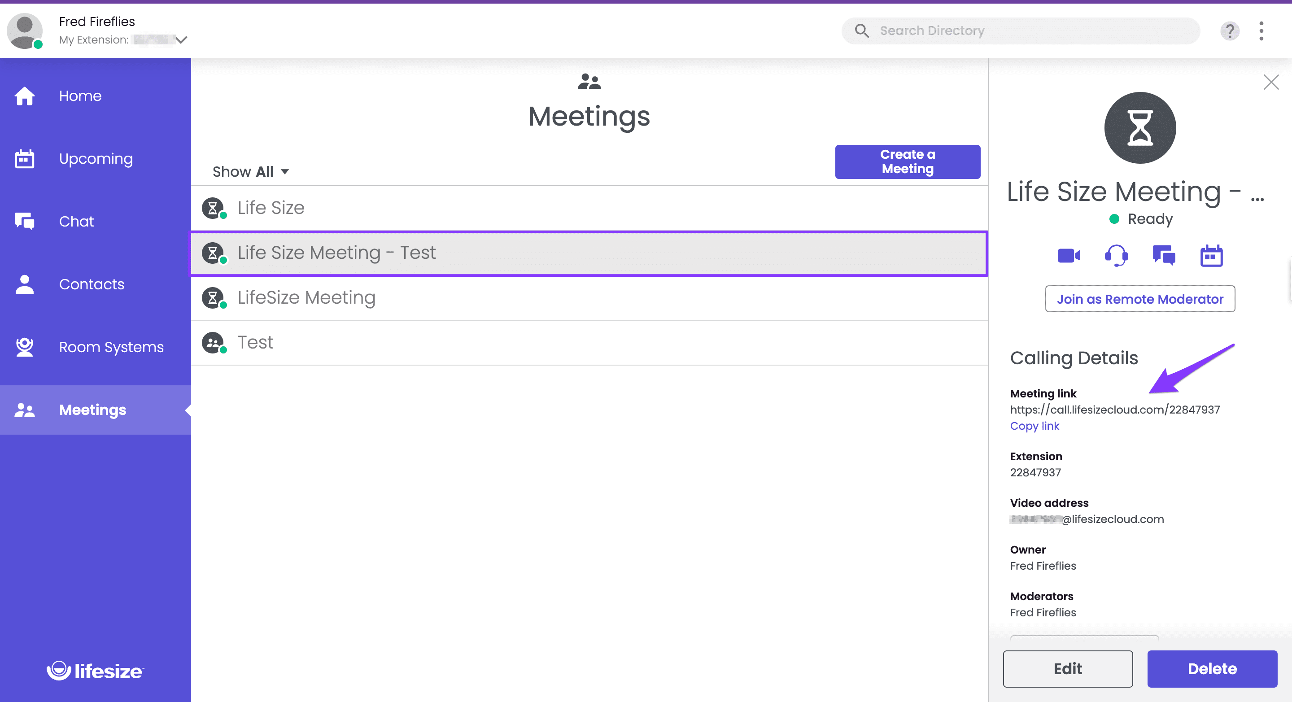Open the Upcoming calendar icon
Viewport: 1292px width, 702px height.
click(24, 158)
